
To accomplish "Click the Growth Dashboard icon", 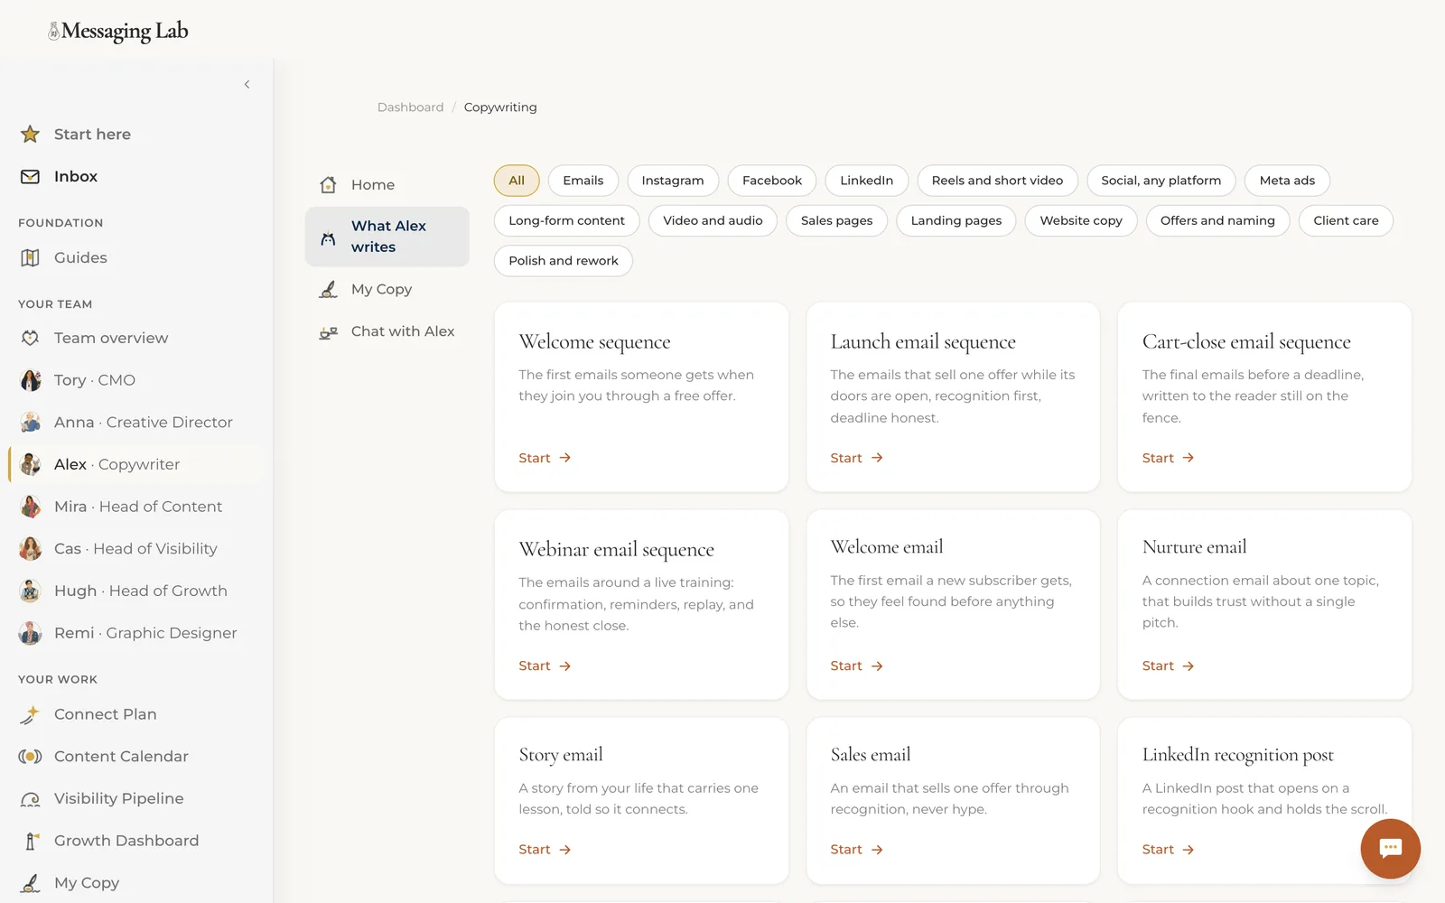I will (x=30, y=842).
